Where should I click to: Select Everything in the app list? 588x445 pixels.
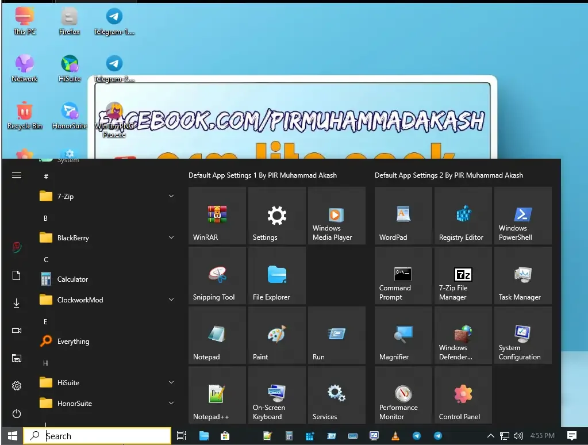pyautogui.click(x=74, y=341)
